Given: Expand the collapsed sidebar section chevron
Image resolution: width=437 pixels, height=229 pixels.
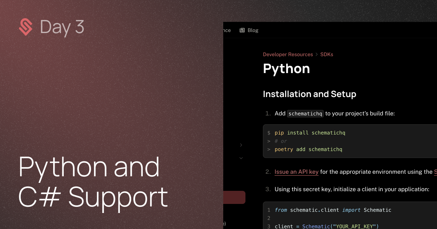Looking at the screenshot, I should point(241,145).
